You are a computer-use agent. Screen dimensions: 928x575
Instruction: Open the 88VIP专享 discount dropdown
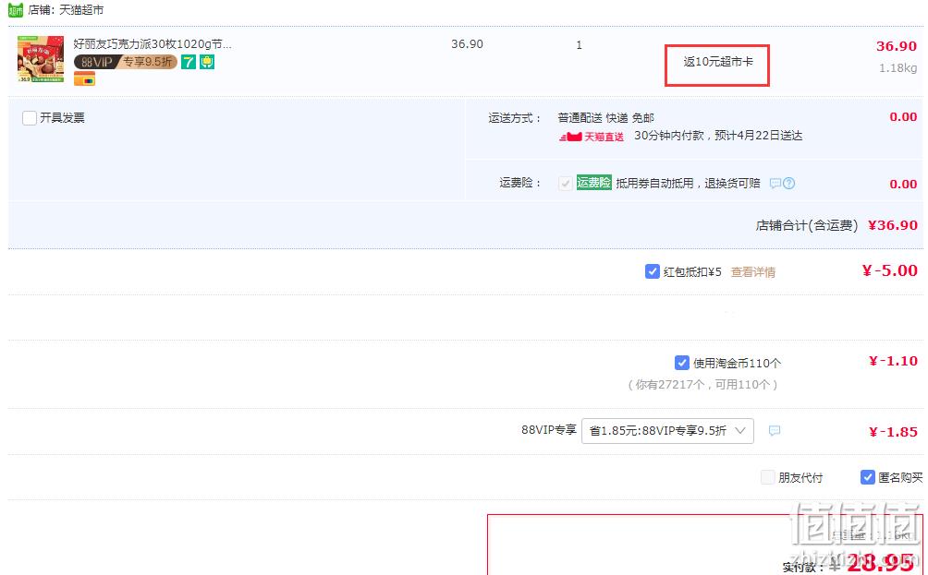tap(667, 431)
